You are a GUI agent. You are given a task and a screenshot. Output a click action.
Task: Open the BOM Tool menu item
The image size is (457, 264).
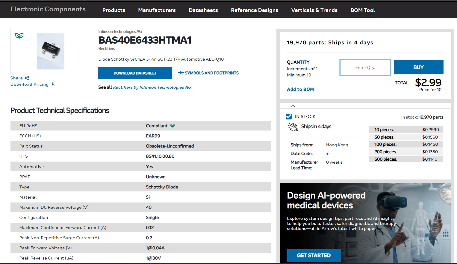click(x=363, y=10)
